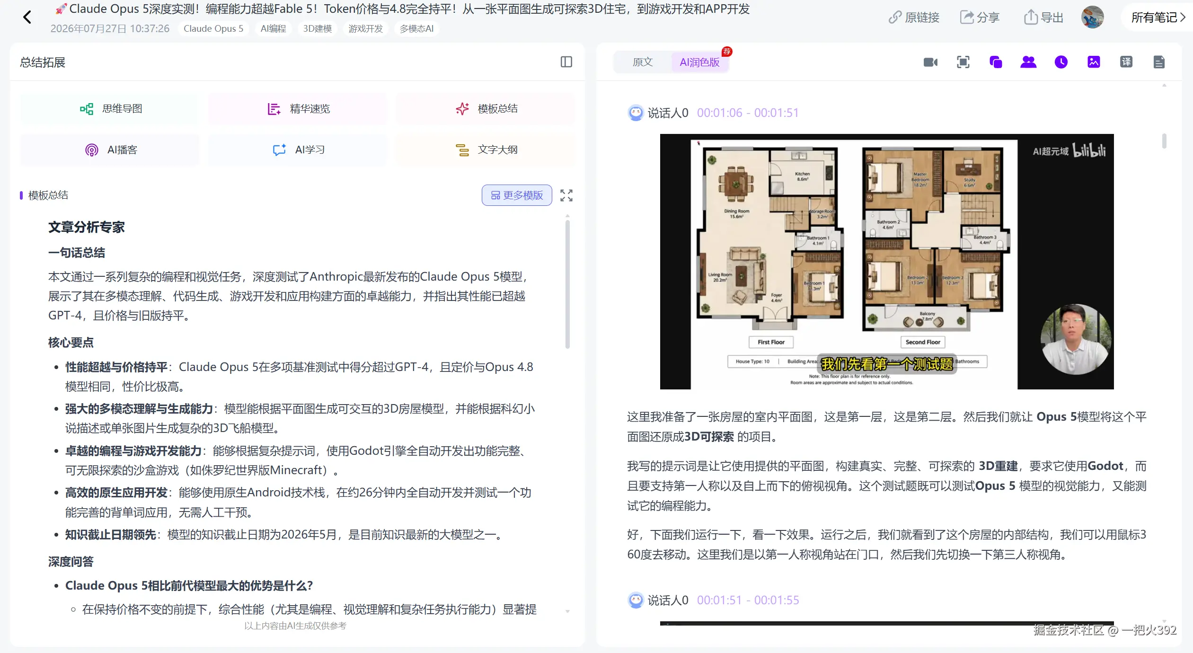
Task: Click the transcript panel scroll-up arrow
Action: tap(1164, 86)
